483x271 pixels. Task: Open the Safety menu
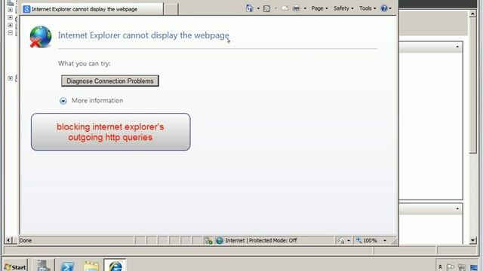click(x=343, y=8)
